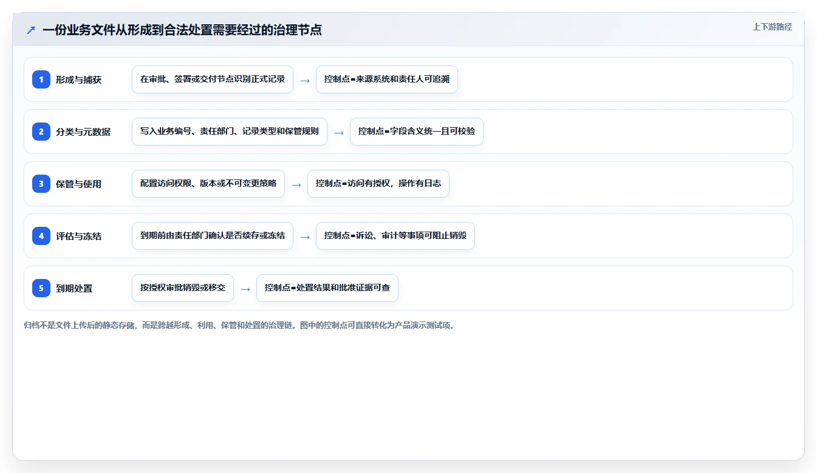Viewport: 817px width, 473px height.
Task: Select the number 5 step badge
Action: (41, 288)
